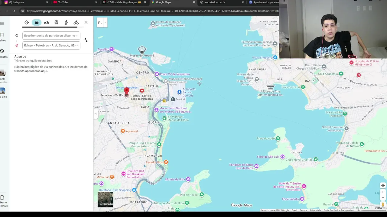Screen dimensions: 387x217
Task: Close the YouTube browser tab
Action: point(96,2)
